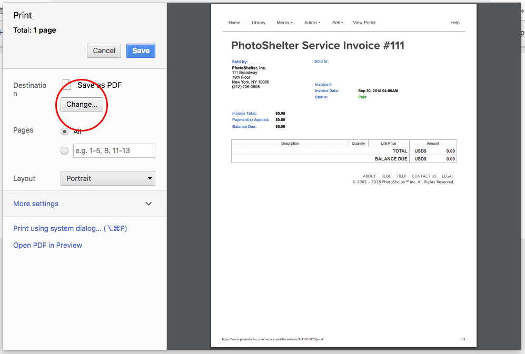Click ABOUT in the preview footer

370,176
